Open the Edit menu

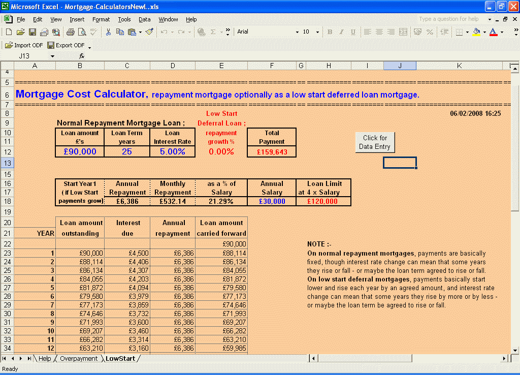point(38,19)
